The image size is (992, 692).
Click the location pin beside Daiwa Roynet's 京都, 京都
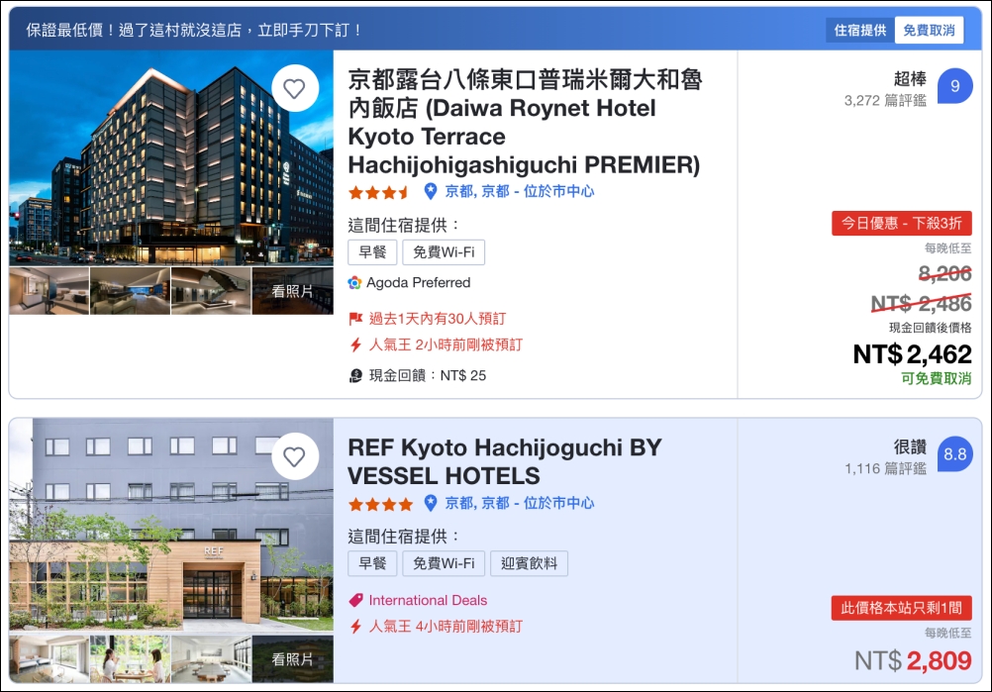pos(431,191)
